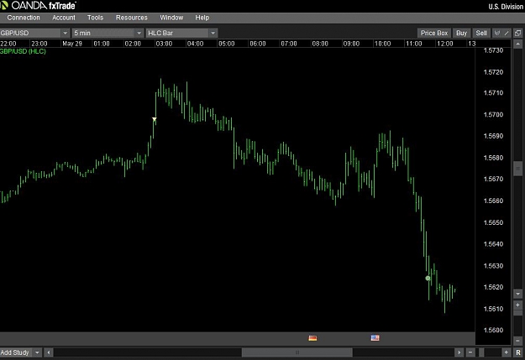
Task: Click the German flag news event marker
Action: pos(312,338)
